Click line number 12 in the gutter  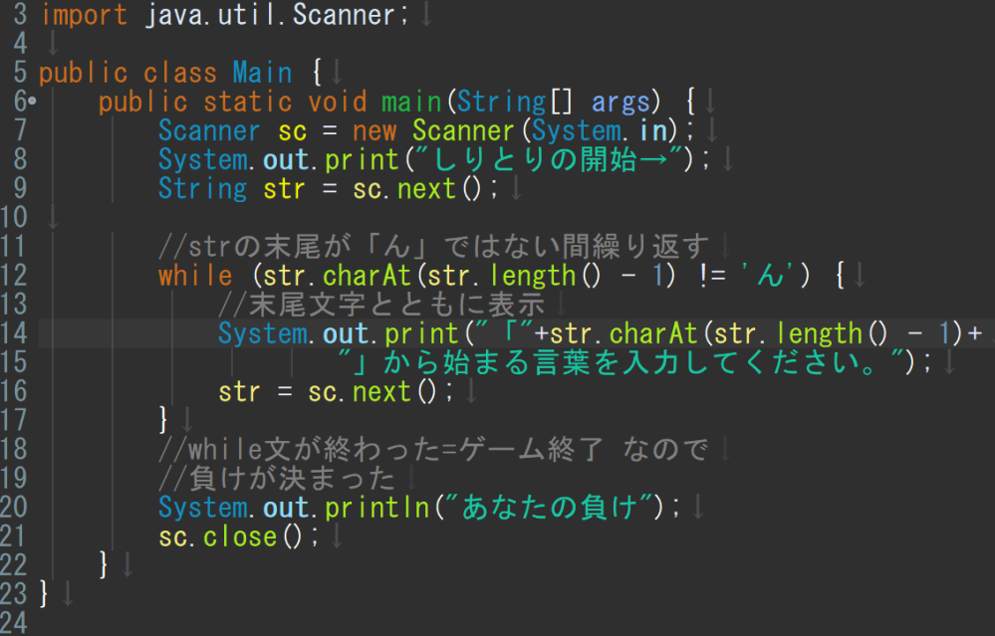pos(14,275)
